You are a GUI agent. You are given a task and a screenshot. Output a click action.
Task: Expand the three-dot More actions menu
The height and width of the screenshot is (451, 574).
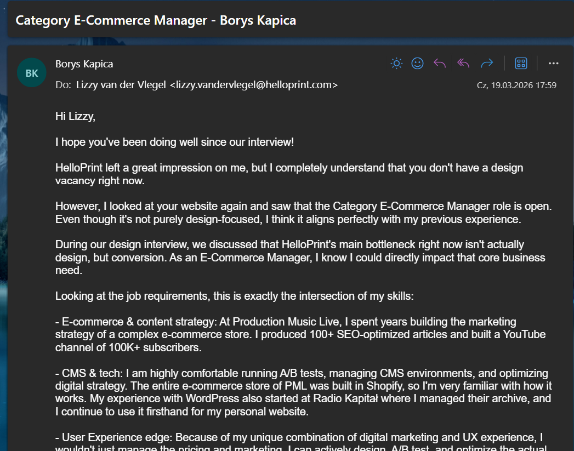(553, 64)
